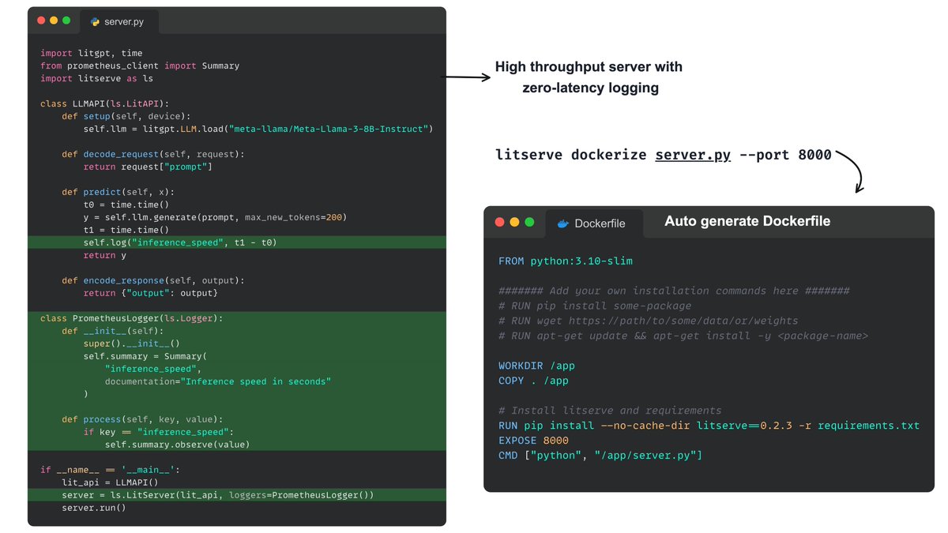Click 'COPY . /app' in Dockerfile

533,381
